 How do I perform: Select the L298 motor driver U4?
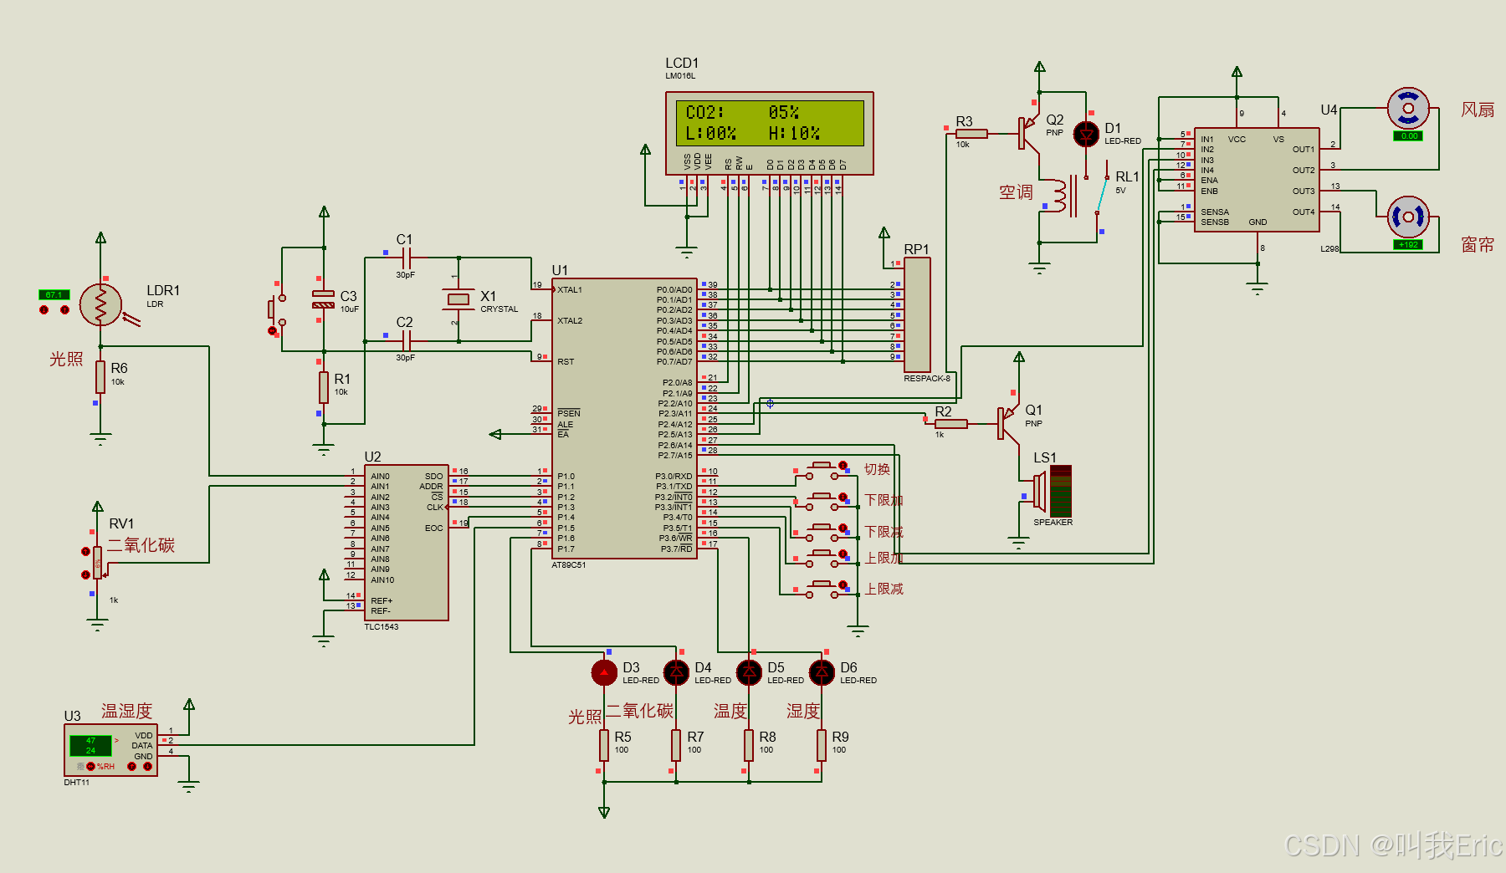(1257, 180)
